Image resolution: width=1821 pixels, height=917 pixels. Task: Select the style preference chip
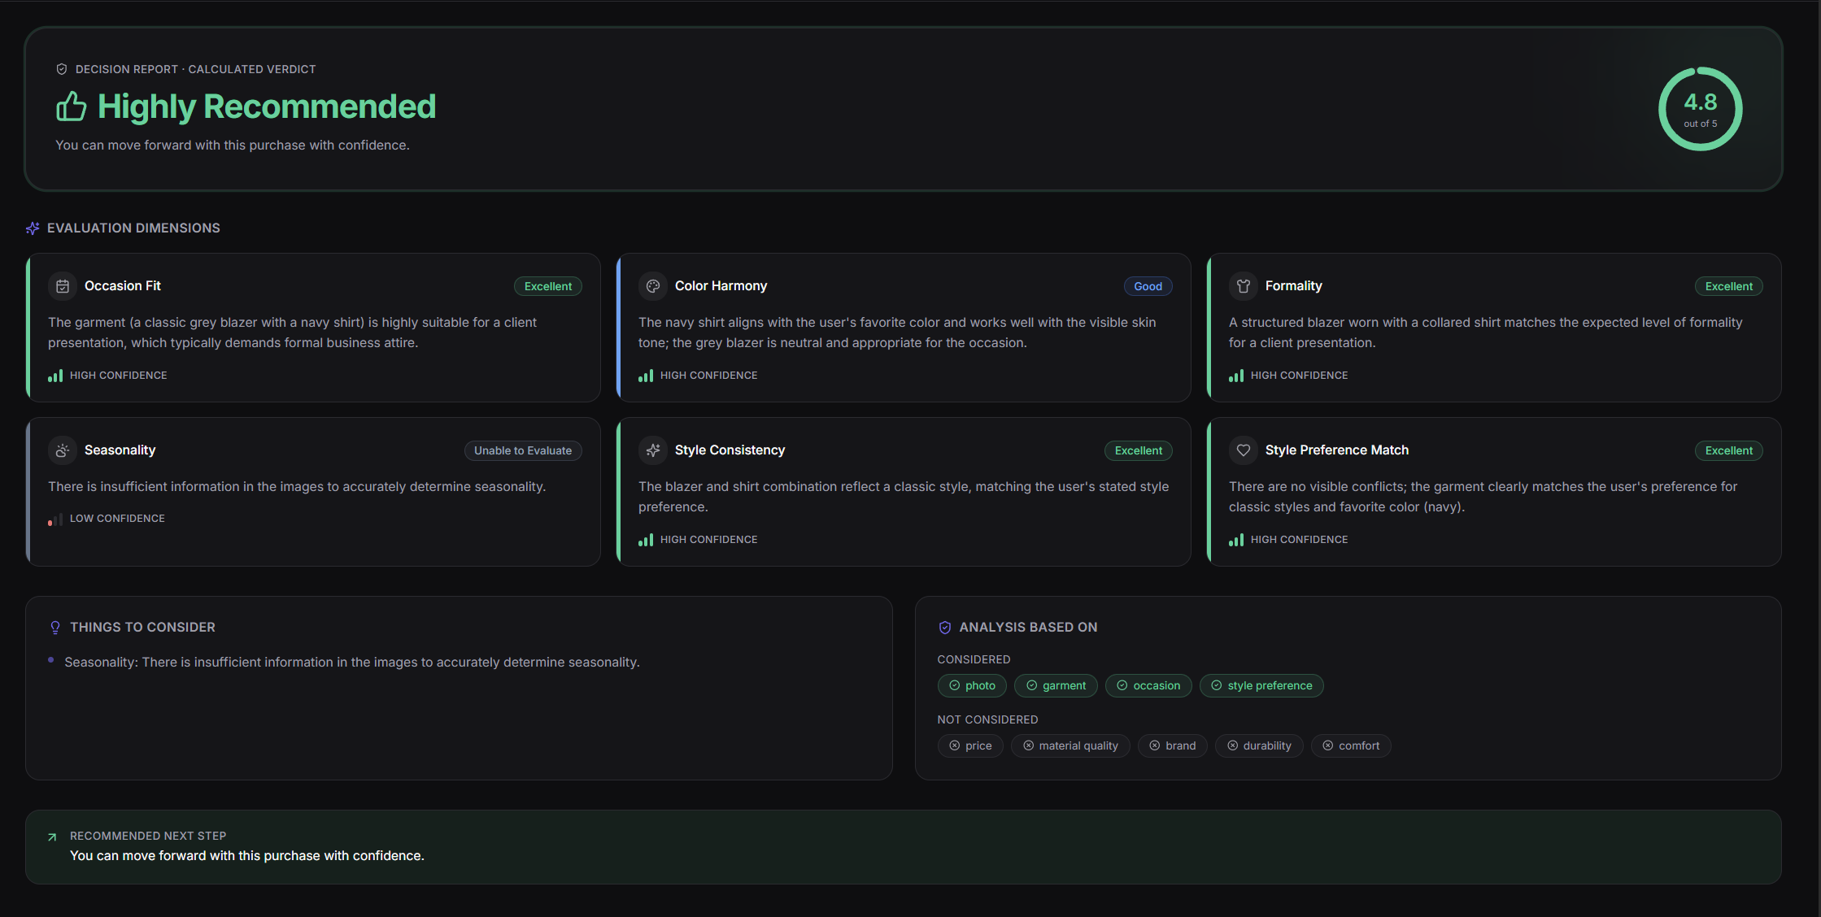coord(1261,685)
